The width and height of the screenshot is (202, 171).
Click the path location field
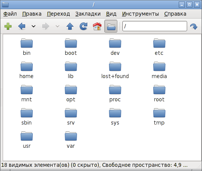click(155, 26)
